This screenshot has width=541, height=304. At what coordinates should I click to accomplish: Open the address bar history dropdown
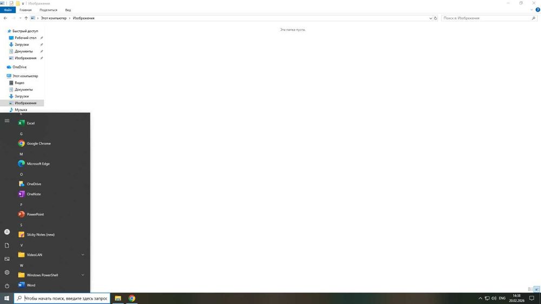[431, 18]
